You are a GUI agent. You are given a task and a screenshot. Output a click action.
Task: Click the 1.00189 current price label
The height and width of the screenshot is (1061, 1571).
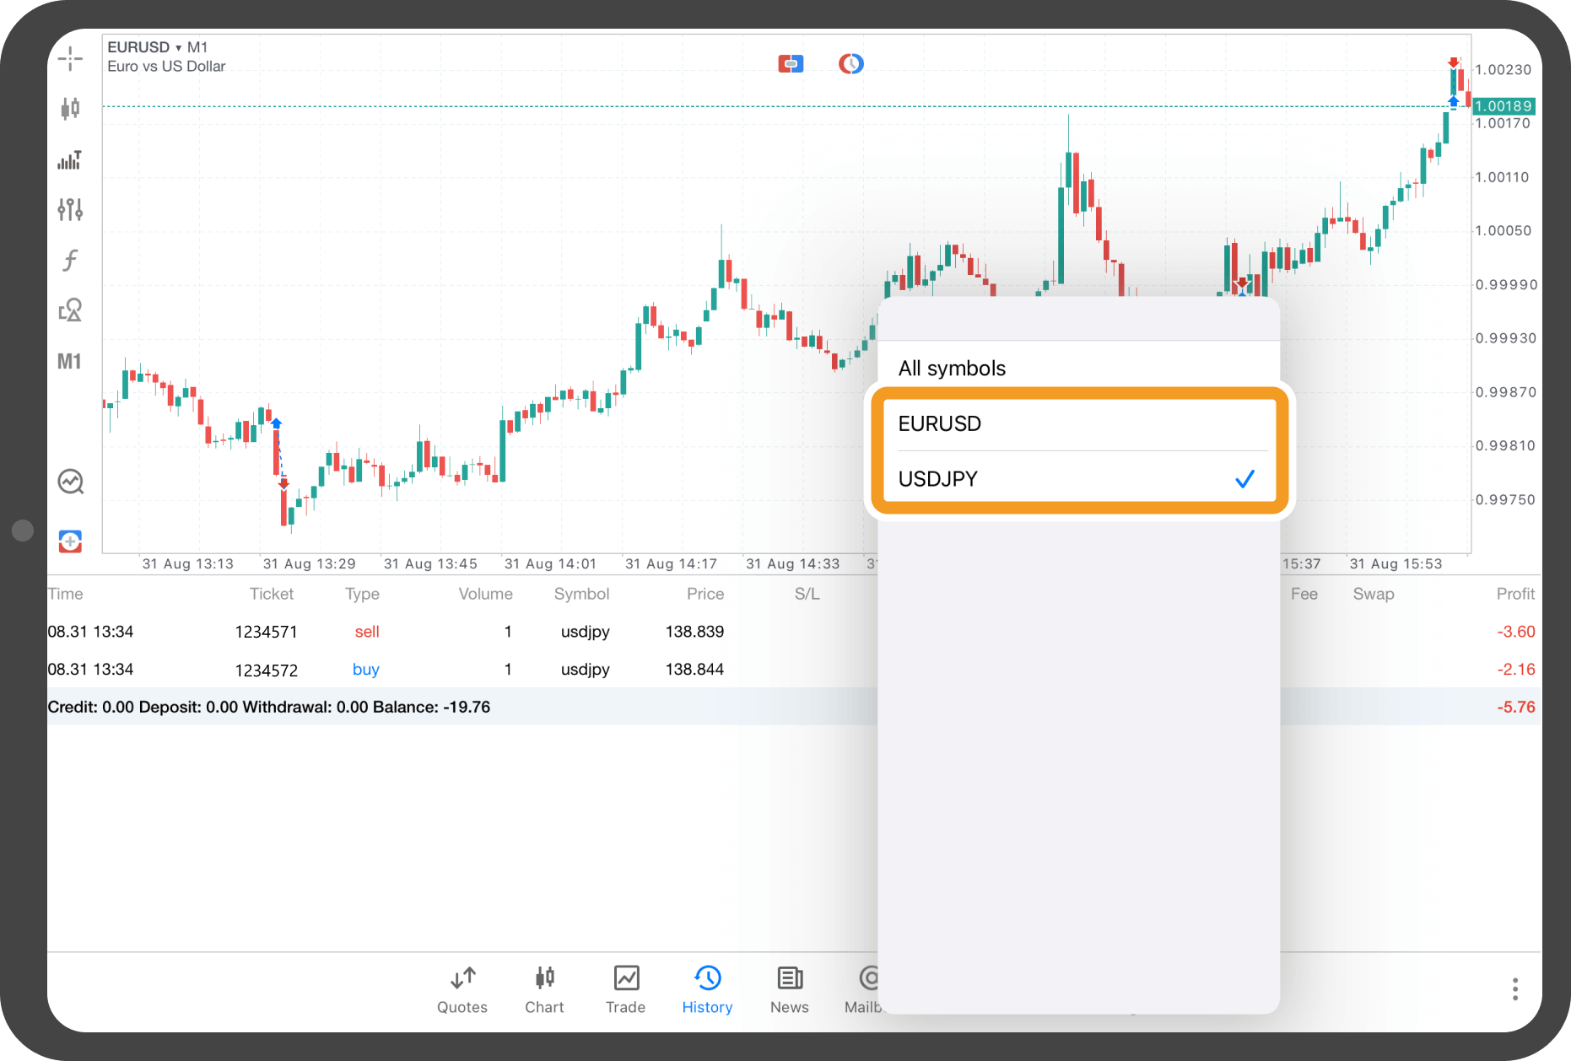click(1503, 106)
